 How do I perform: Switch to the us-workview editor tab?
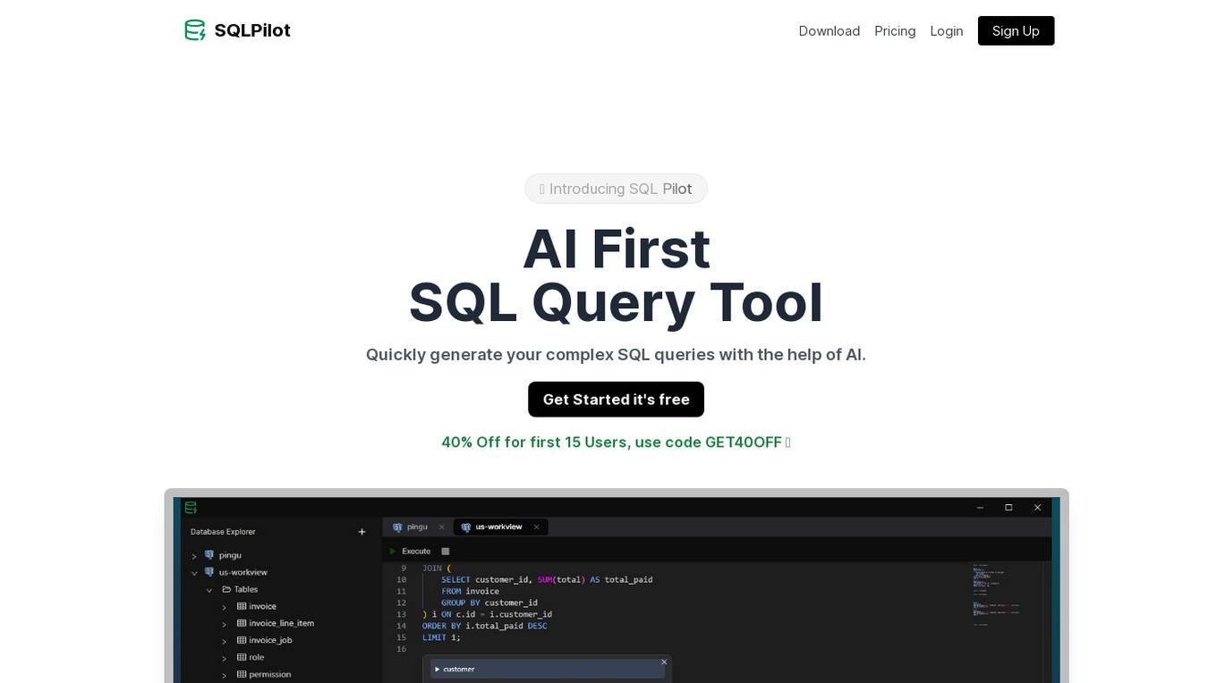[x=500, y=527]
